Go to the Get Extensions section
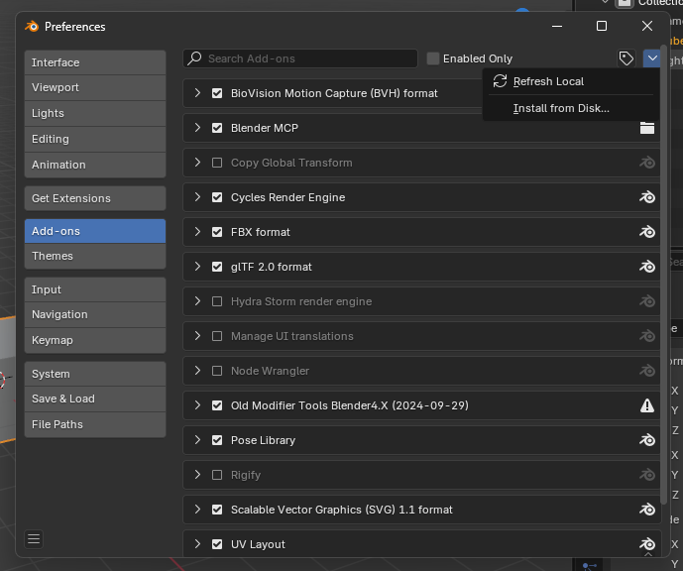 pos(95,198)
